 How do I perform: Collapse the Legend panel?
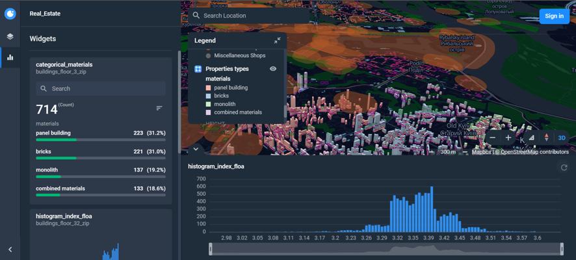coord(278,41)
